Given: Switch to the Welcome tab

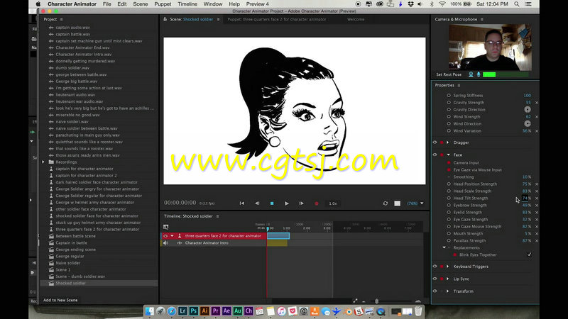Looking at the screenshot, I should (356, 19).
